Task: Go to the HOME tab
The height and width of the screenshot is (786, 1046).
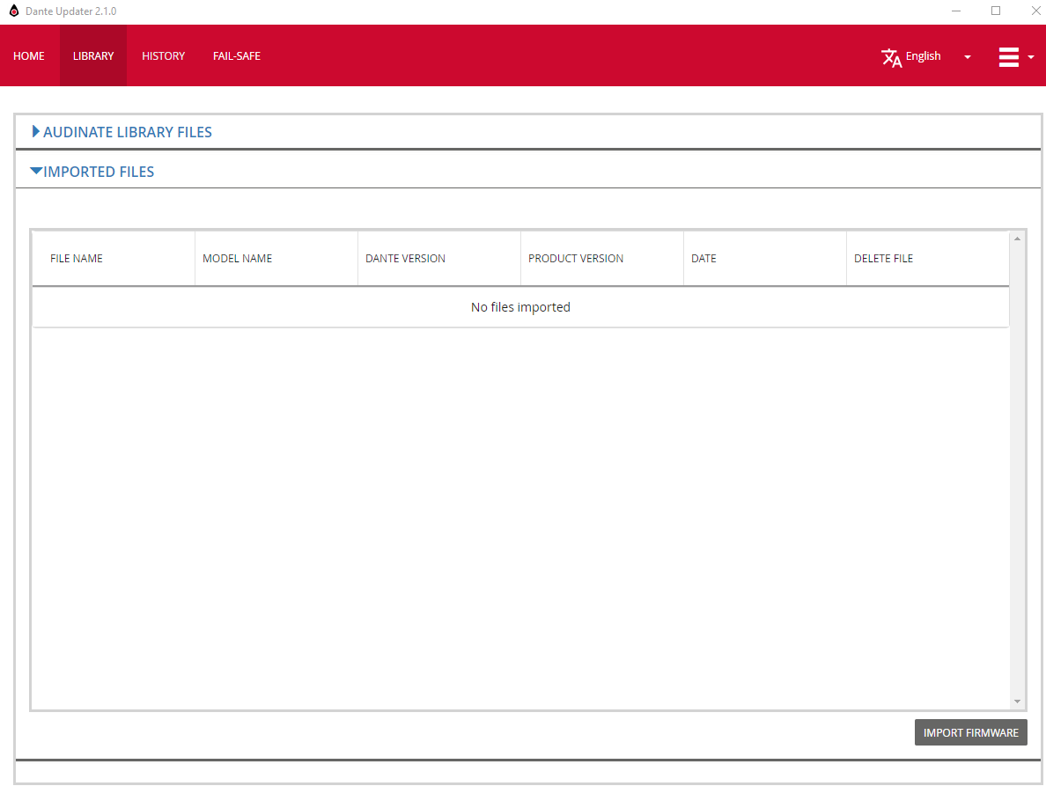Action: 29,56
